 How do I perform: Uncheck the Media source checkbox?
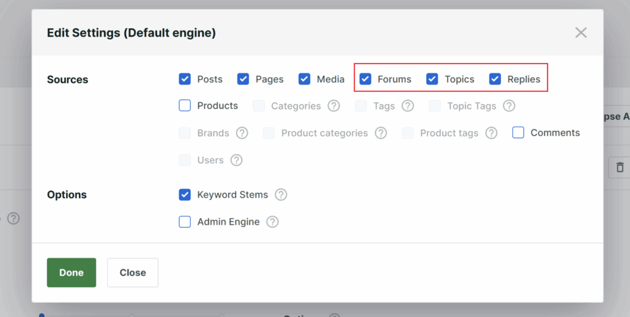304,79
